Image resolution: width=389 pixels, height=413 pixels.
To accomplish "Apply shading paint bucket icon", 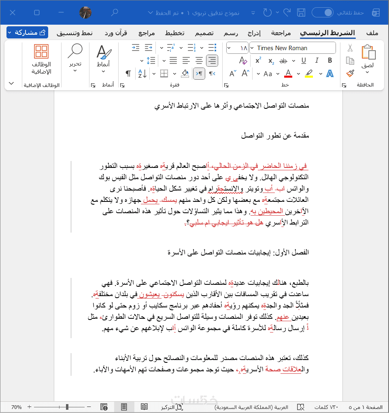I will (x=185, y=74).
